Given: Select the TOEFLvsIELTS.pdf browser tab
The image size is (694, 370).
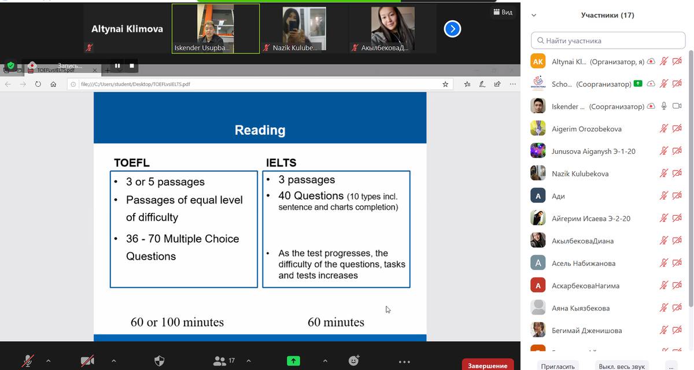Looking at the screenshot, I should (x=55, y=70).
